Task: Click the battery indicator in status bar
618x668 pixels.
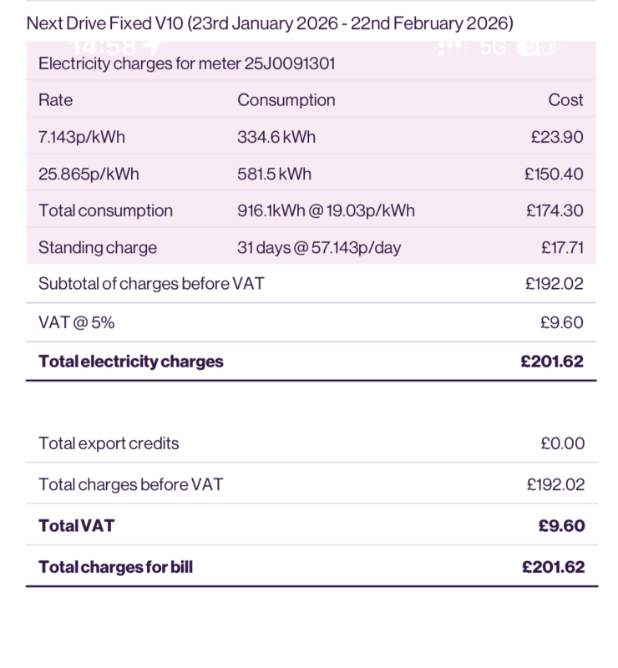Action: (537, 47)
